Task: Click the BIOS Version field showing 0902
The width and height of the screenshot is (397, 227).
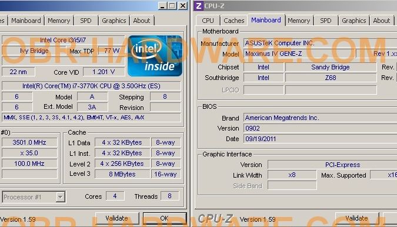Action: click(x=320, y=128)
